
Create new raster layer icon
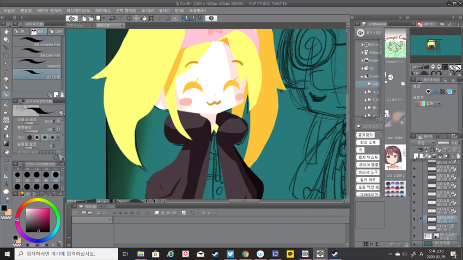coord(416,156)
